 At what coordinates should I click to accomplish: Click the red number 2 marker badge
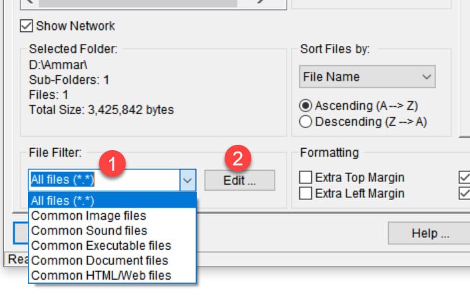coord(238,158)
